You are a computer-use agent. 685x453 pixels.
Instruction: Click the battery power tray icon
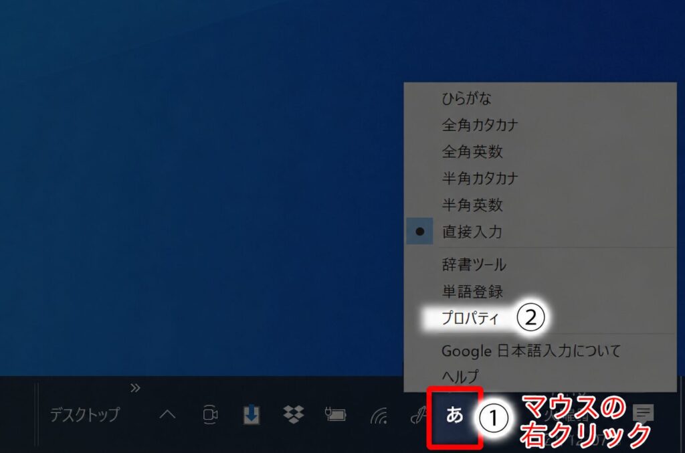[x=335, y=414]
